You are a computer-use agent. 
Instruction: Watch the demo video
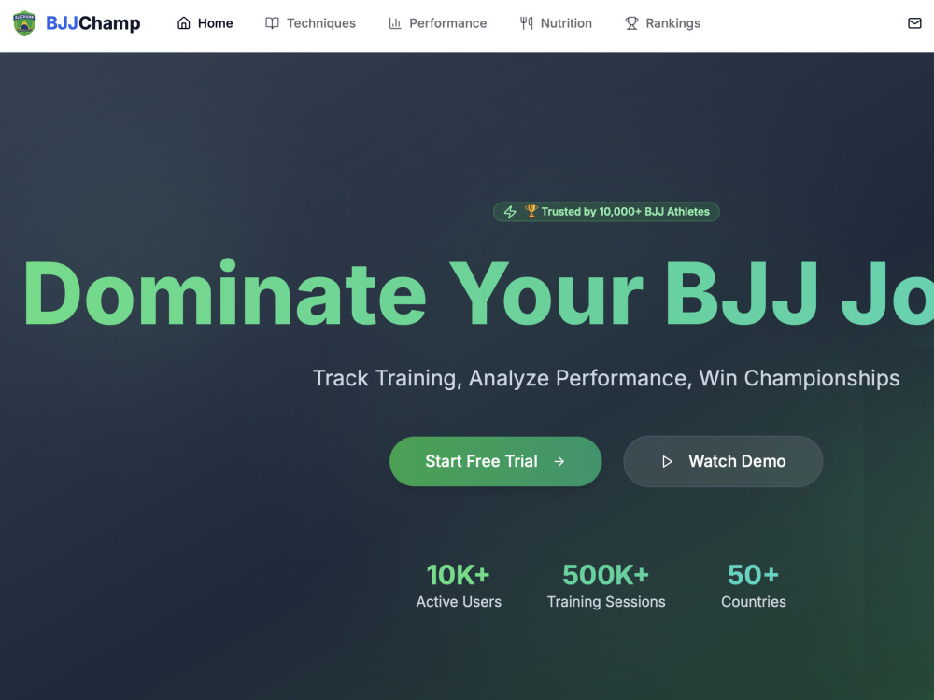[x=723, y=461]
